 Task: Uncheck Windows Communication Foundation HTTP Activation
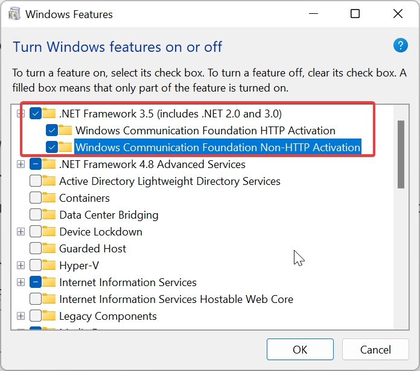click(x=52, y=130)
